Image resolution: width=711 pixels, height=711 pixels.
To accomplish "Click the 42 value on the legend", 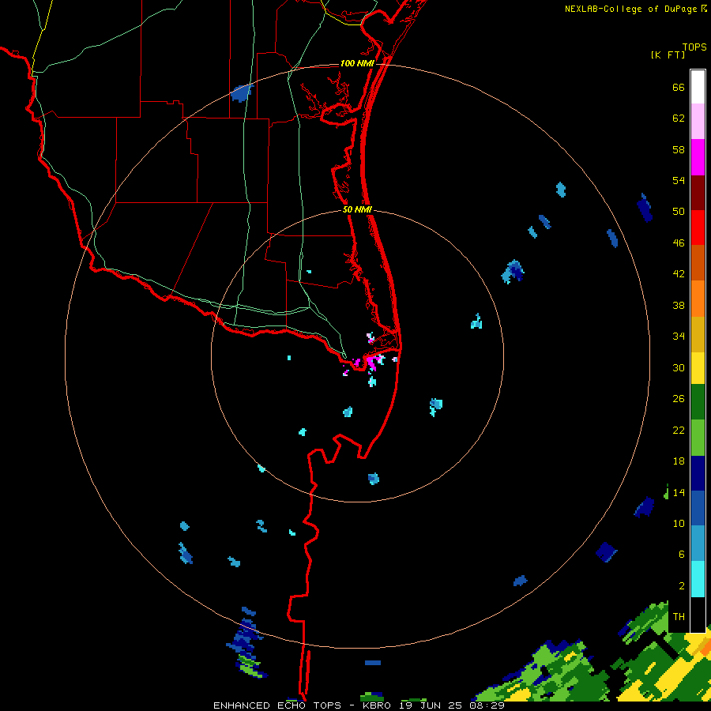I will pos(679,274).
